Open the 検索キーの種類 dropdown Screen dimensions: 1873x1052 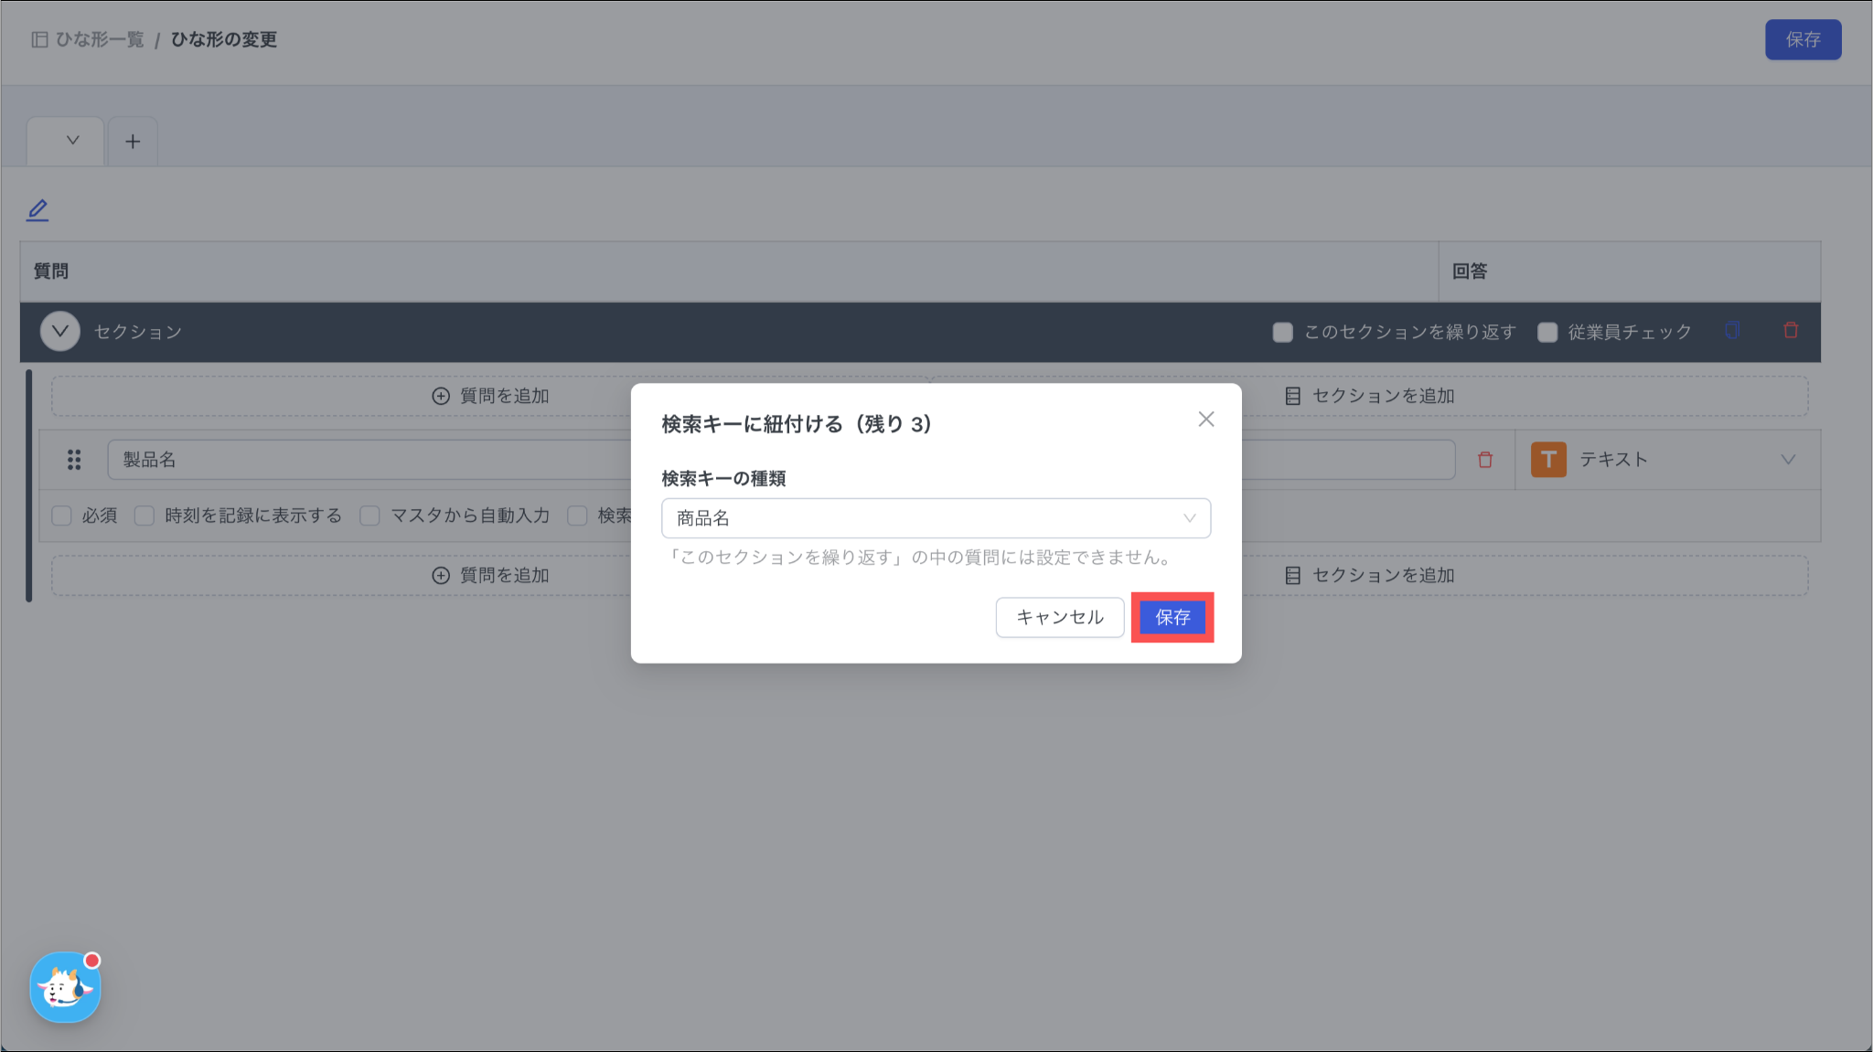(936, 518)
